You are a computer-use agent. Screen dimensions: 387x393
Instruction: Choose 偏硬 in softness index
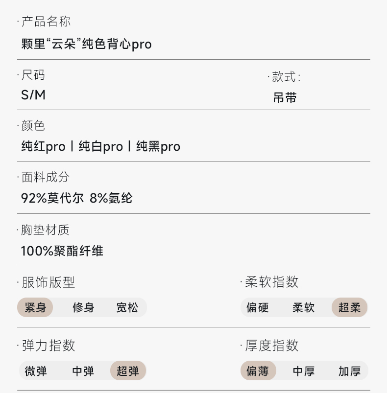pos(257,308)
